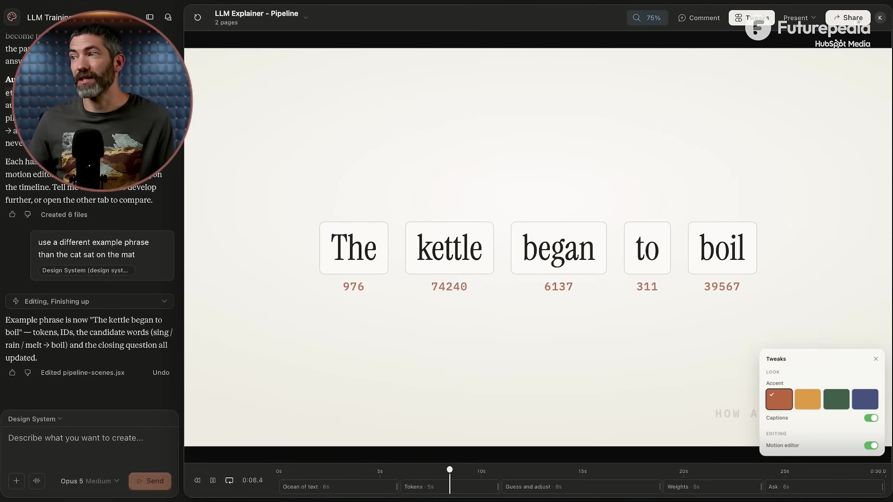Open the chat history bubble icon
Viewport: 893px width, 502px height.
168,17
